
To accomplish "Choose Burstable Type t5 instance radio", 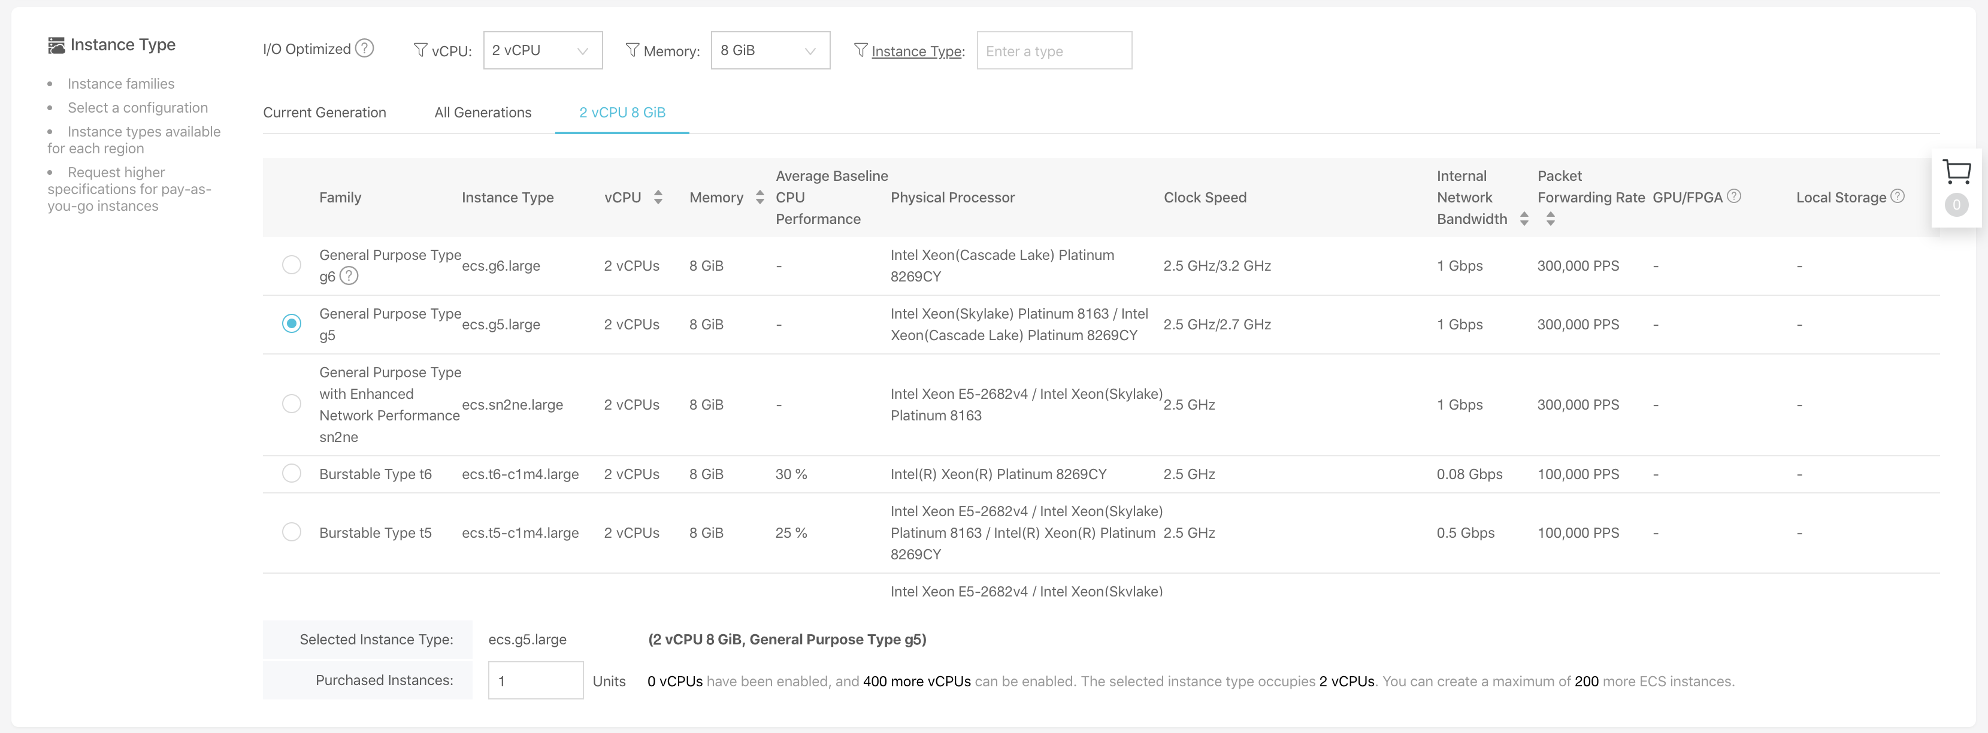I will click(x=292, y=532).
